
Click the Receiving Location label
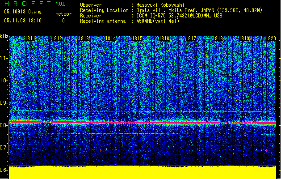click(104, 10)
